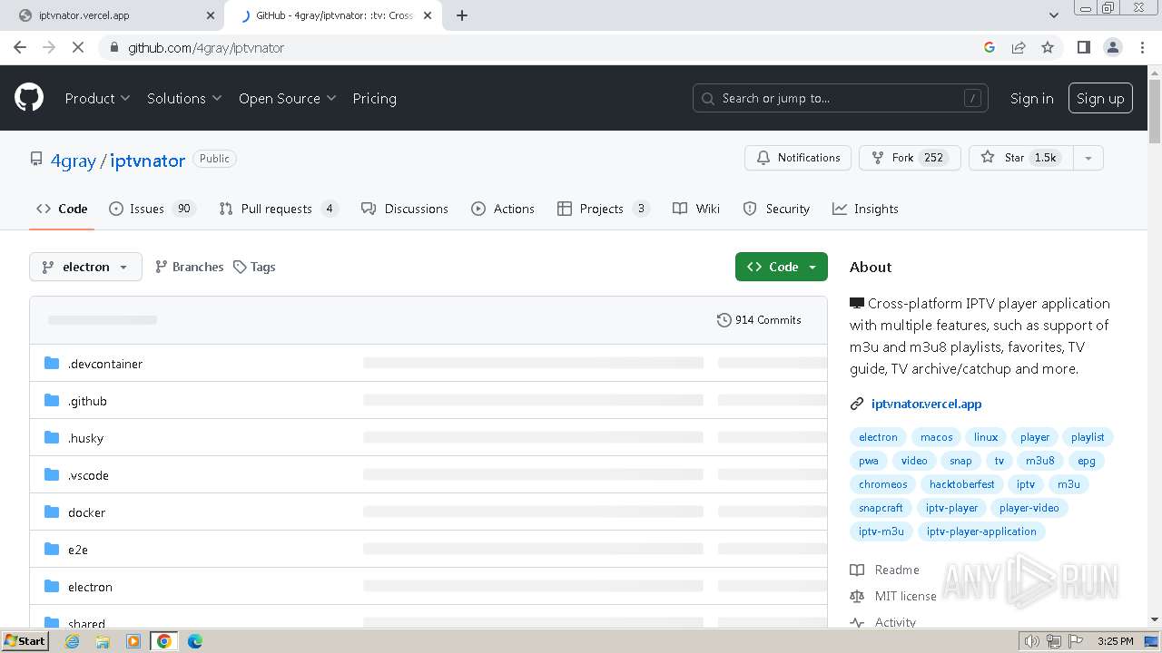Expand the electron branch selector

pos(85,267)
